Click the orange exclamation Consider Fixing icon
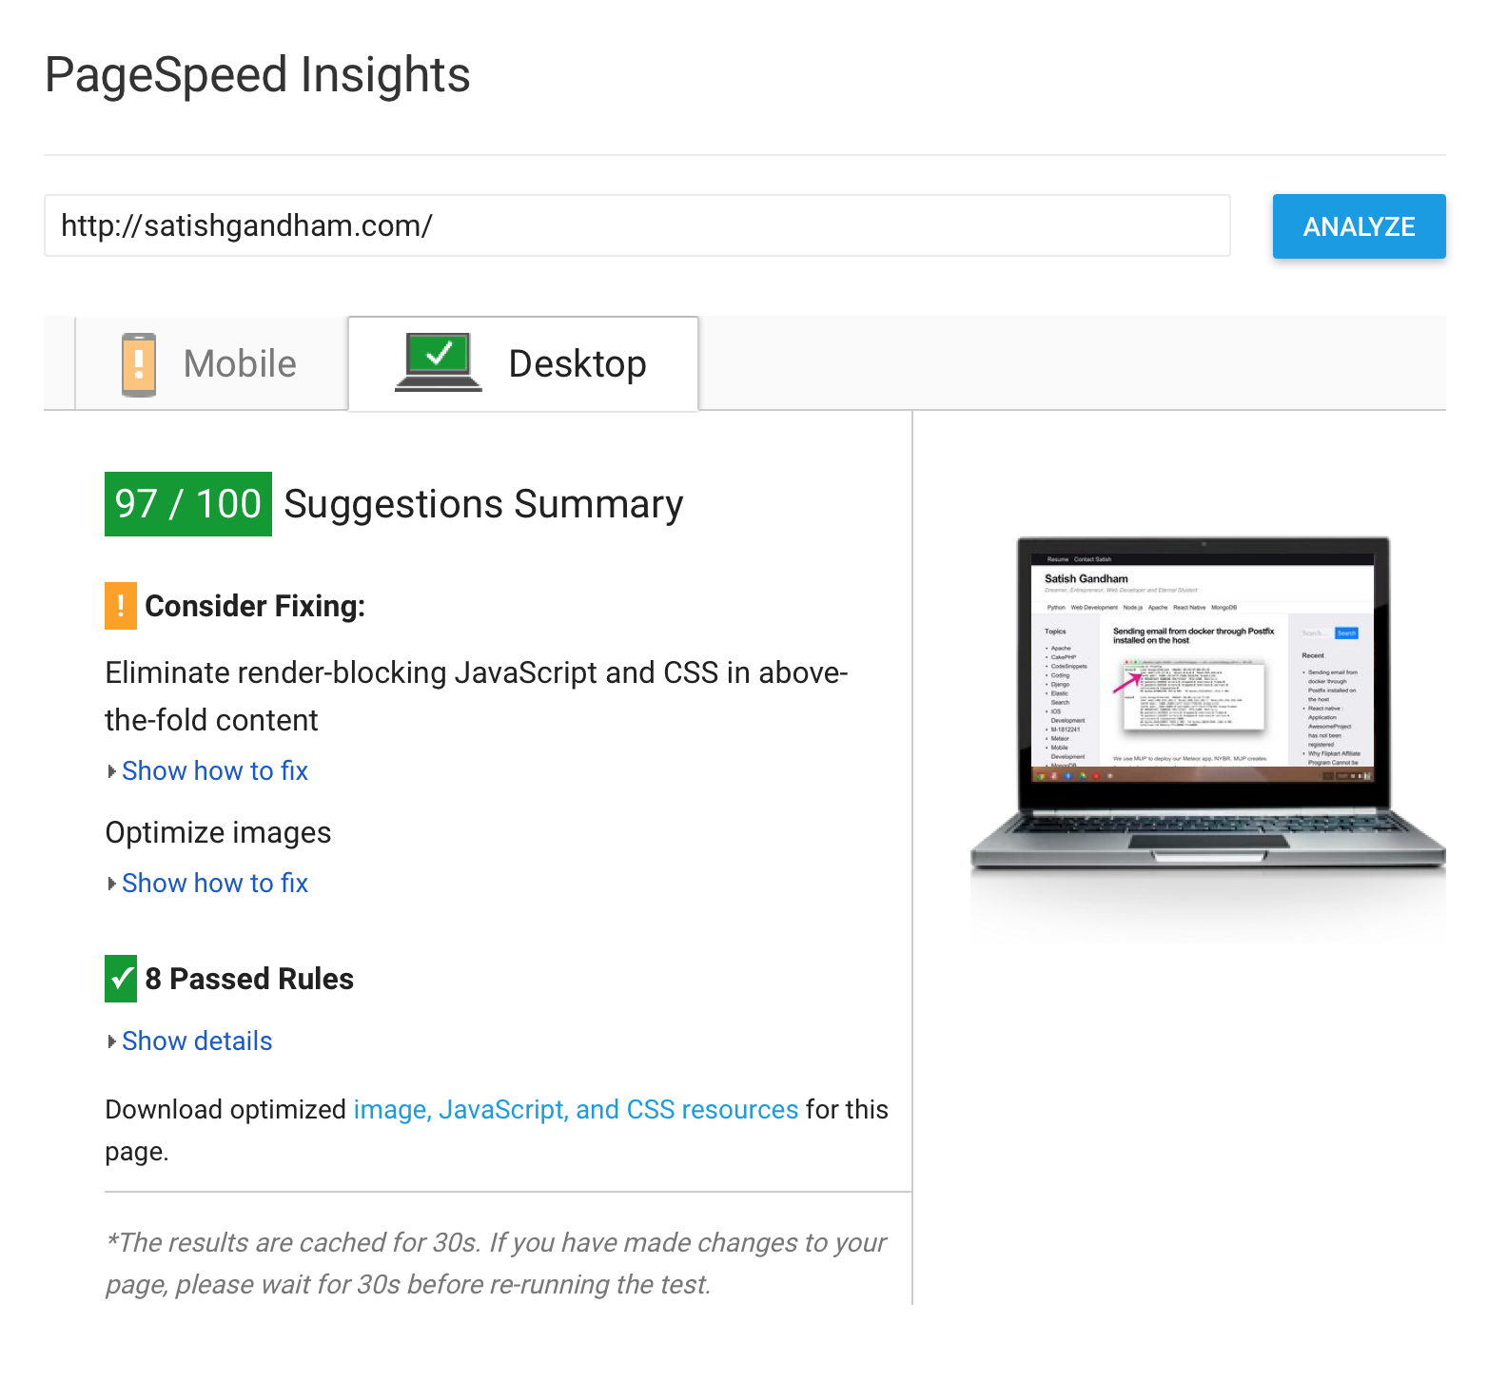The image size is (1488, 1381). [x=121, y=606]
